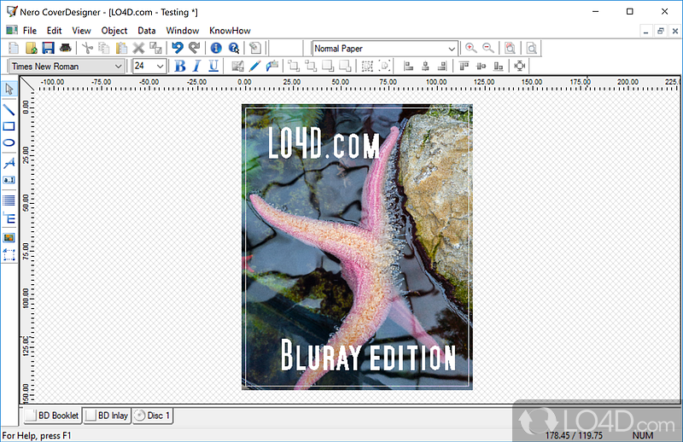Delete selection with the X icon
This screenshot has width=683, height=442.
(138, 48)
